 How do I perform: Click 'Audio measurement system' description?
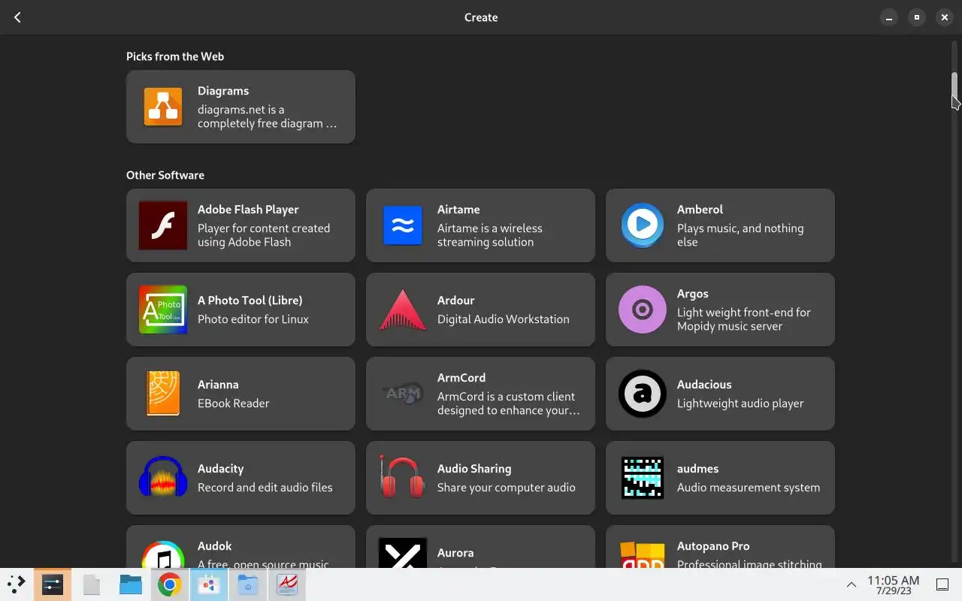[749, 488]
